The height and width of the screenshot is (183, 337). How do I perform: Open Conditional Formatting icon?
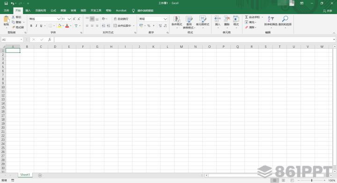176,19
